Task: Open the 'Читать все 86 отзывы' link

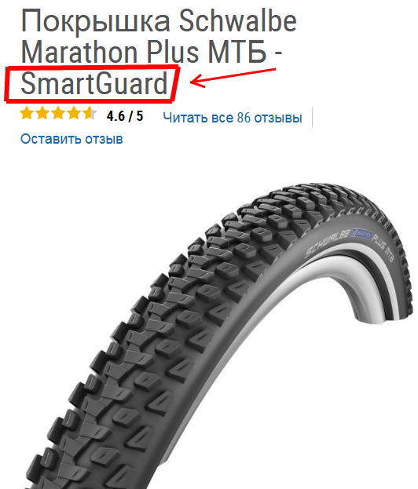Action: tap(233, 118)
